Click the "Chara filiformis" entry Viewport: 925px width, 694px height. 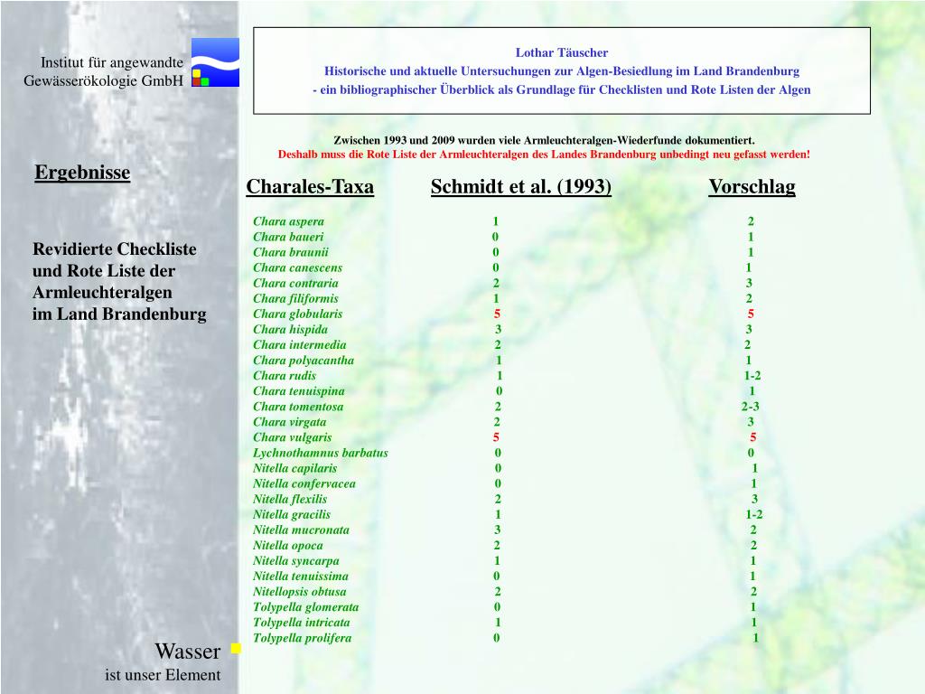(x=296, y=298)
